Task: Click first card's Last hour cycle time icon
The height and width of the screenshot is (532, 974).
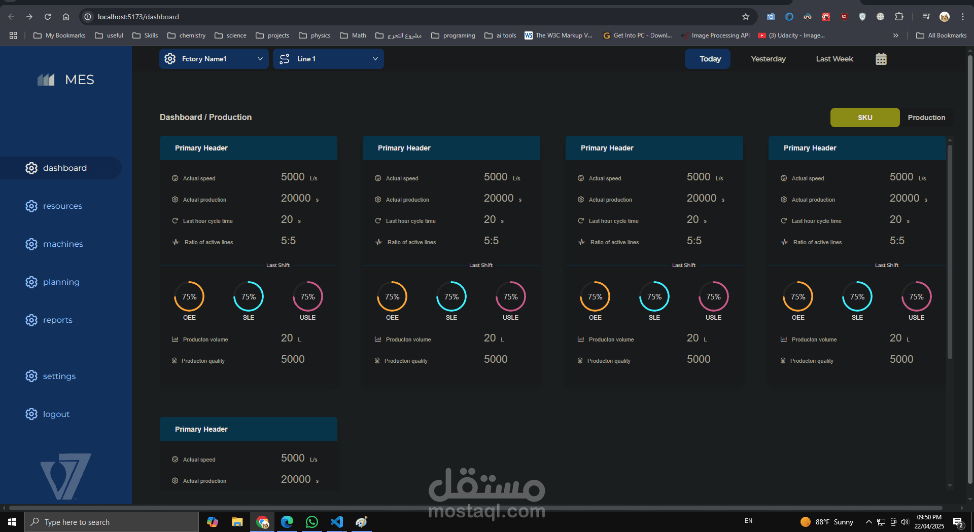Action: click(175, 221)
